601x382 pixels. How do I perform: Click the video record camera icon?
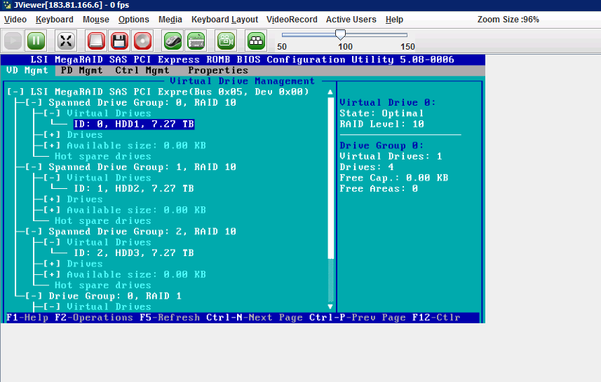pyautogui.click(x=226, y=41)
